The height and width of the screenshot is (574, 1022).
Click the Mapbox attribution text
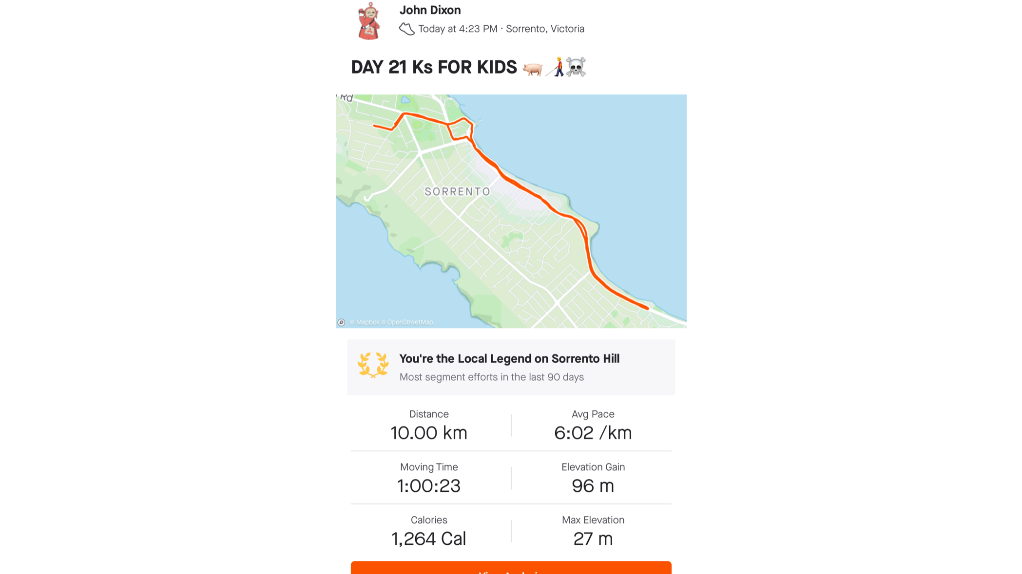(x=365, y=322)
